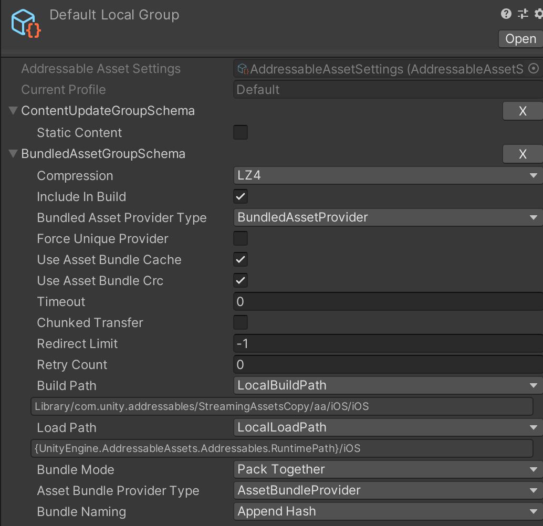Remove ContentUpdateGroupSchema with X button
Screen dimensions: 543x526
tap(522, 111)
